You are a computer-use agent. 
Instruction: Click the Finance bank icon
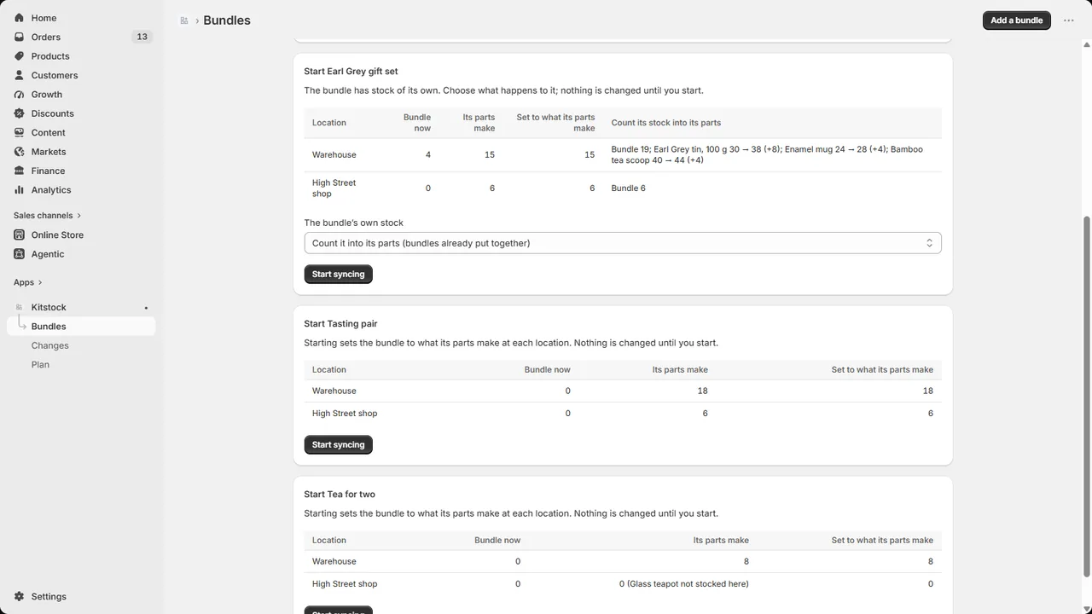click(19, 171)
